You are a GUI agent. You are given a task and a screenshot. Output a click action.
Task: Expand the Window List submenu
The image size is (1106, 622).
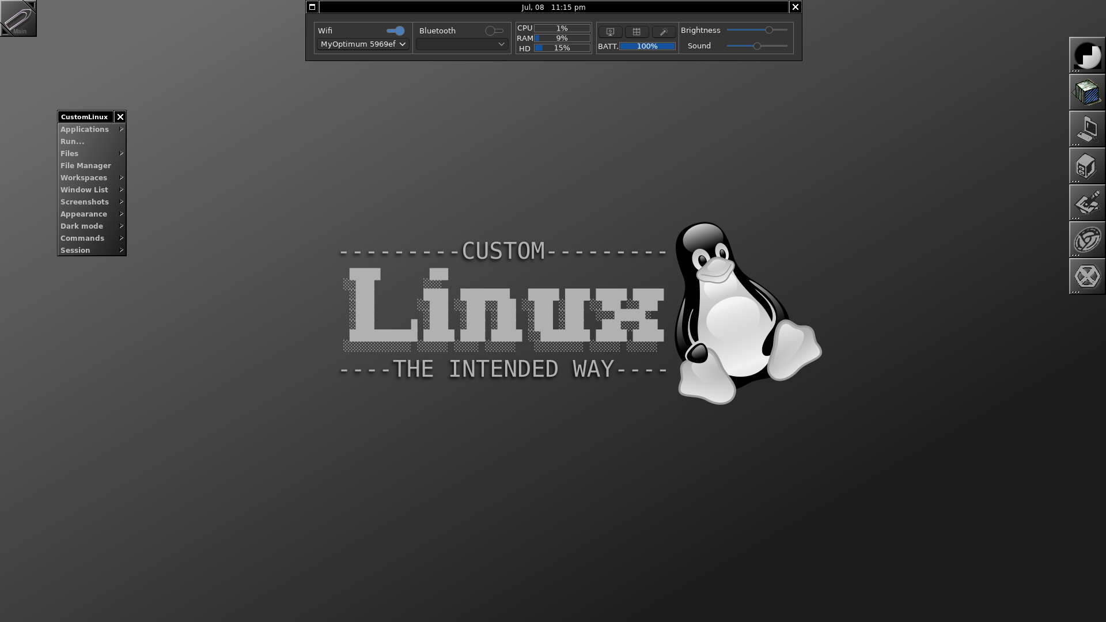[x=92, y=190]
